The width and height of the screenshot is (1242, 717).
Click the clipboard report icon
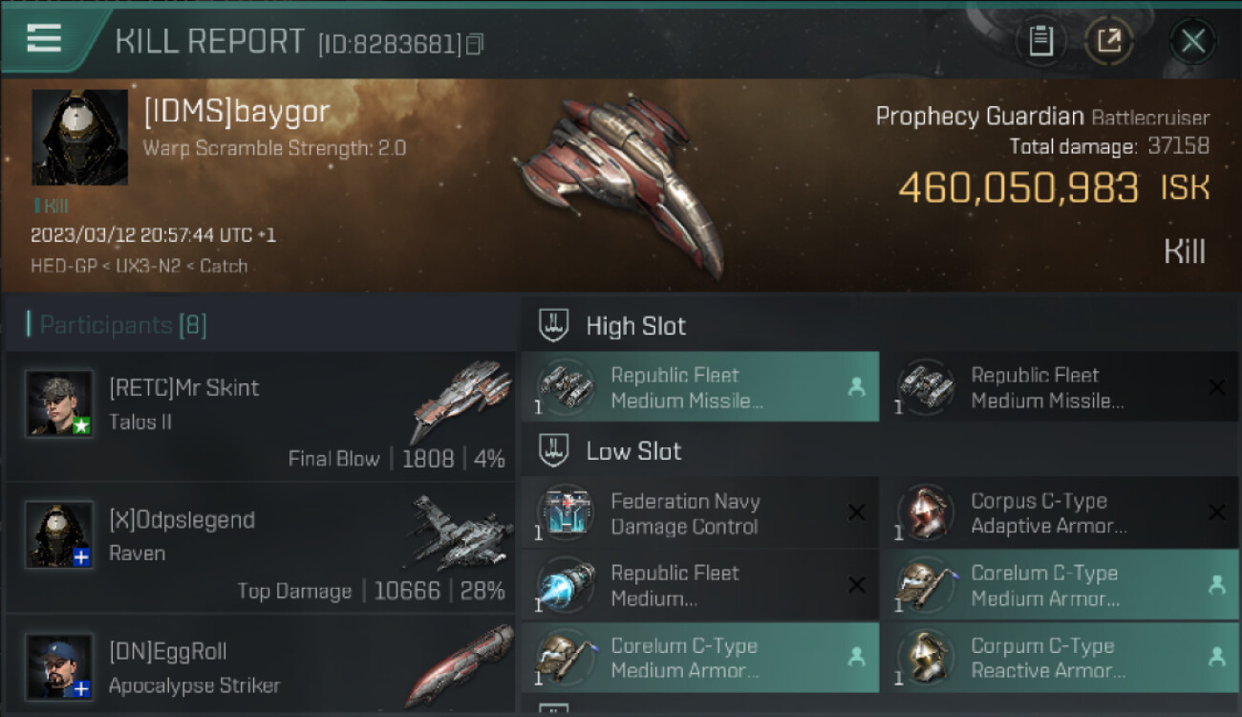coord(1040,41)
